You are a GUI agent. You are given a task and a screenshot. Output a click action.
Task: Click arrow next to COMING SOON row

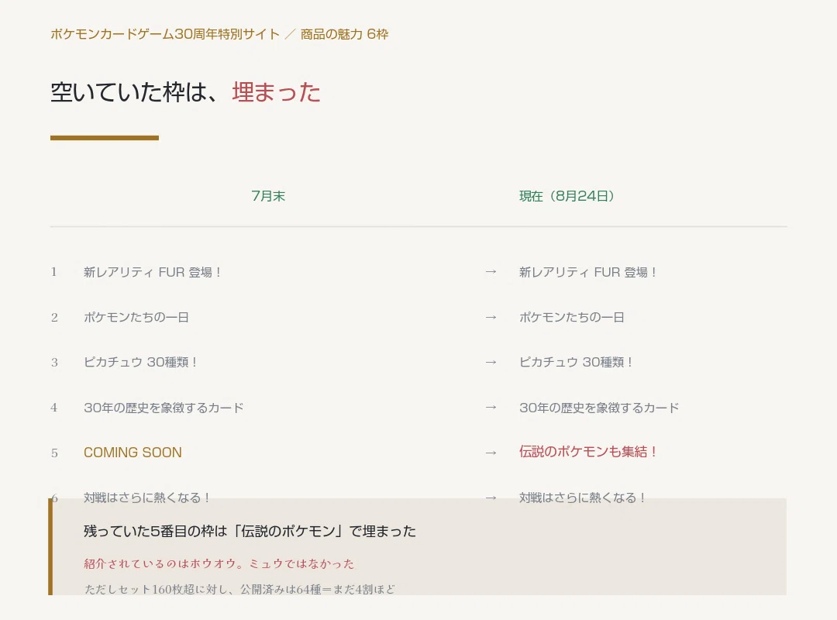491,453
